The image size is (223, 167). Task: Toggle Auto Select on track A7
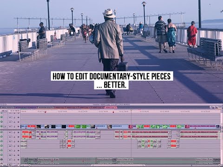[x=18, y=160]
